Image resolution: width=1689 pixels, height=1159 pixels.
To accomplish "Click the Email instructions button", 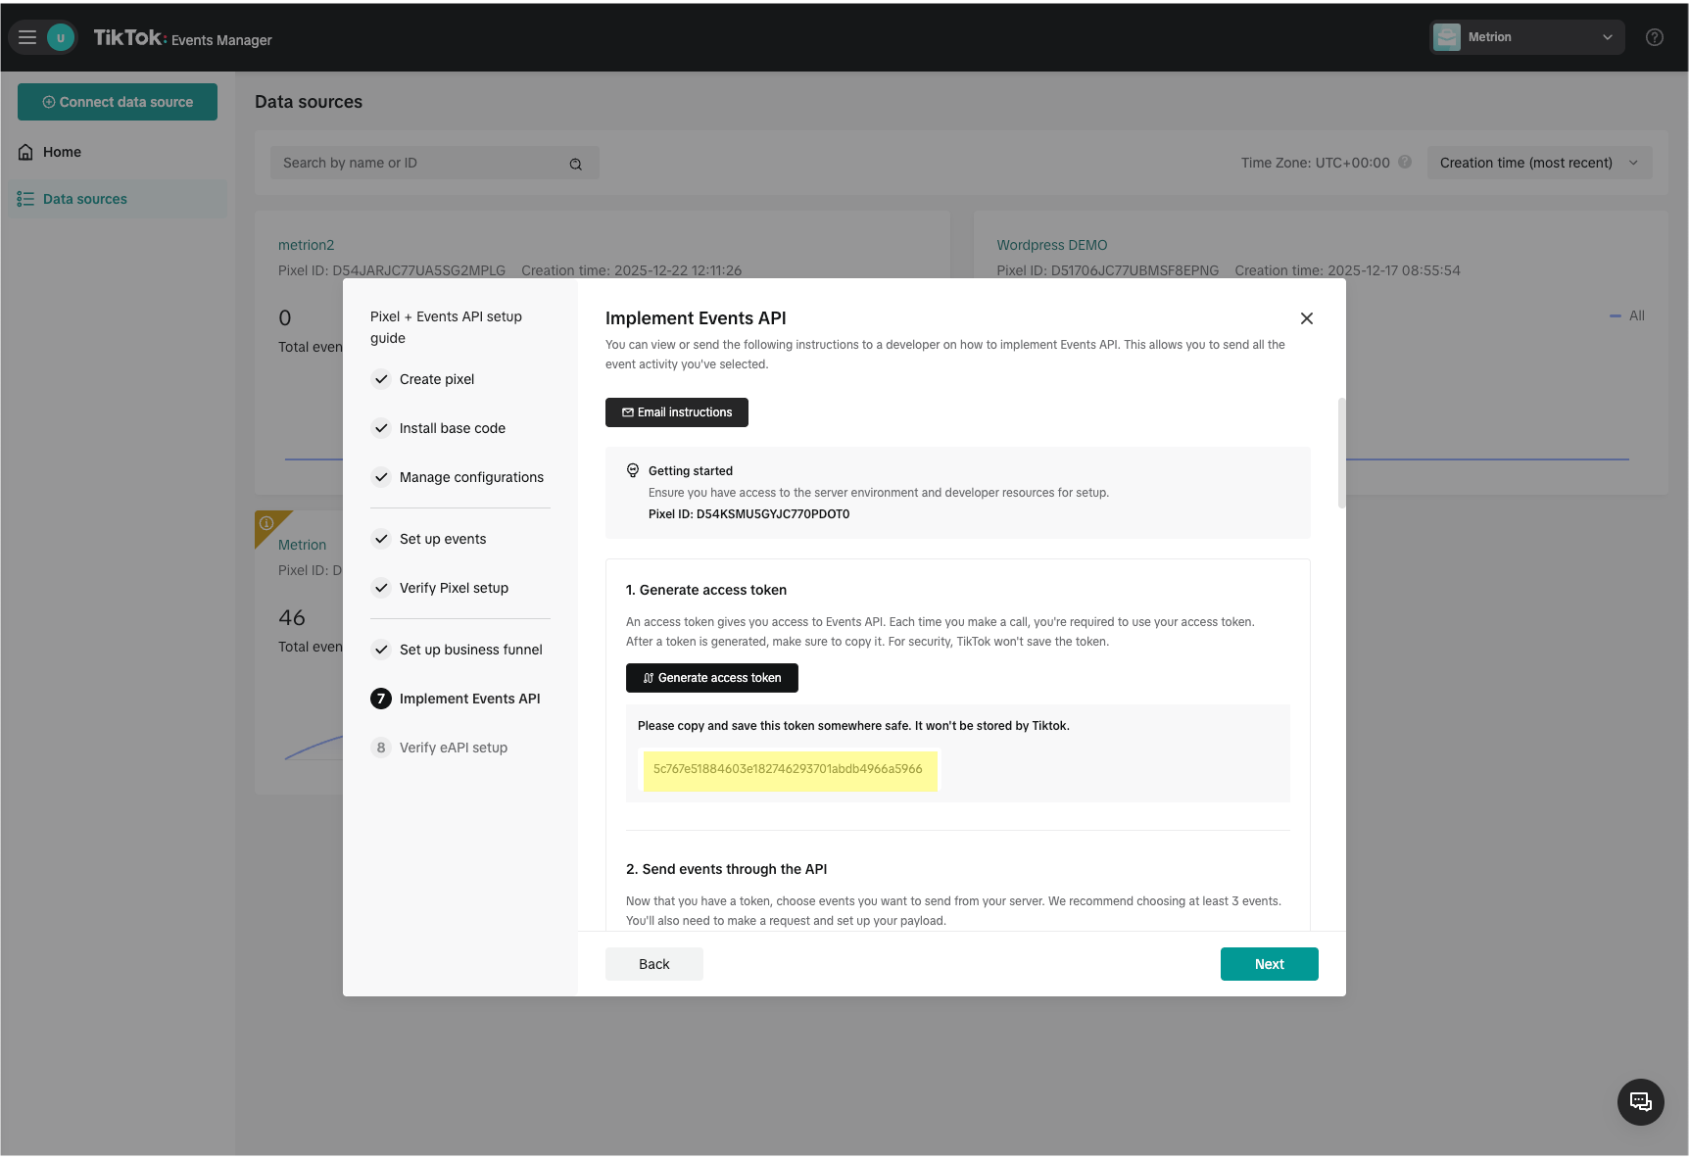I will point(677,412).
